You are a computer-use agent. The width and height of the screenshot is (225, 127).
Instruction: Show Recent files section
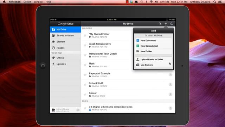(65, 48)
